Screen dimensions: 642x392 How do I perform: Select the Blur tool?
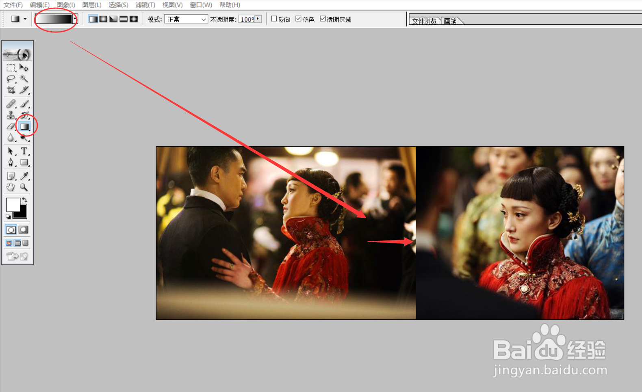11,138
